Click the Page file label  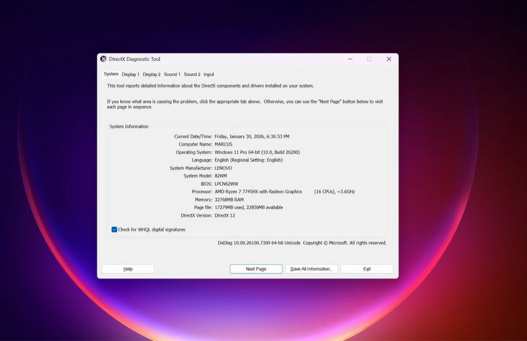point(203,207)
